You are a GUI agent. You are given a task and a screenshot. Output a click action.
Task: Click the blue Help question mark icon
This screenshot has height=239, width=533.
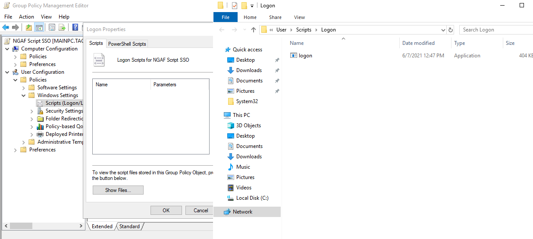[75, 28]
